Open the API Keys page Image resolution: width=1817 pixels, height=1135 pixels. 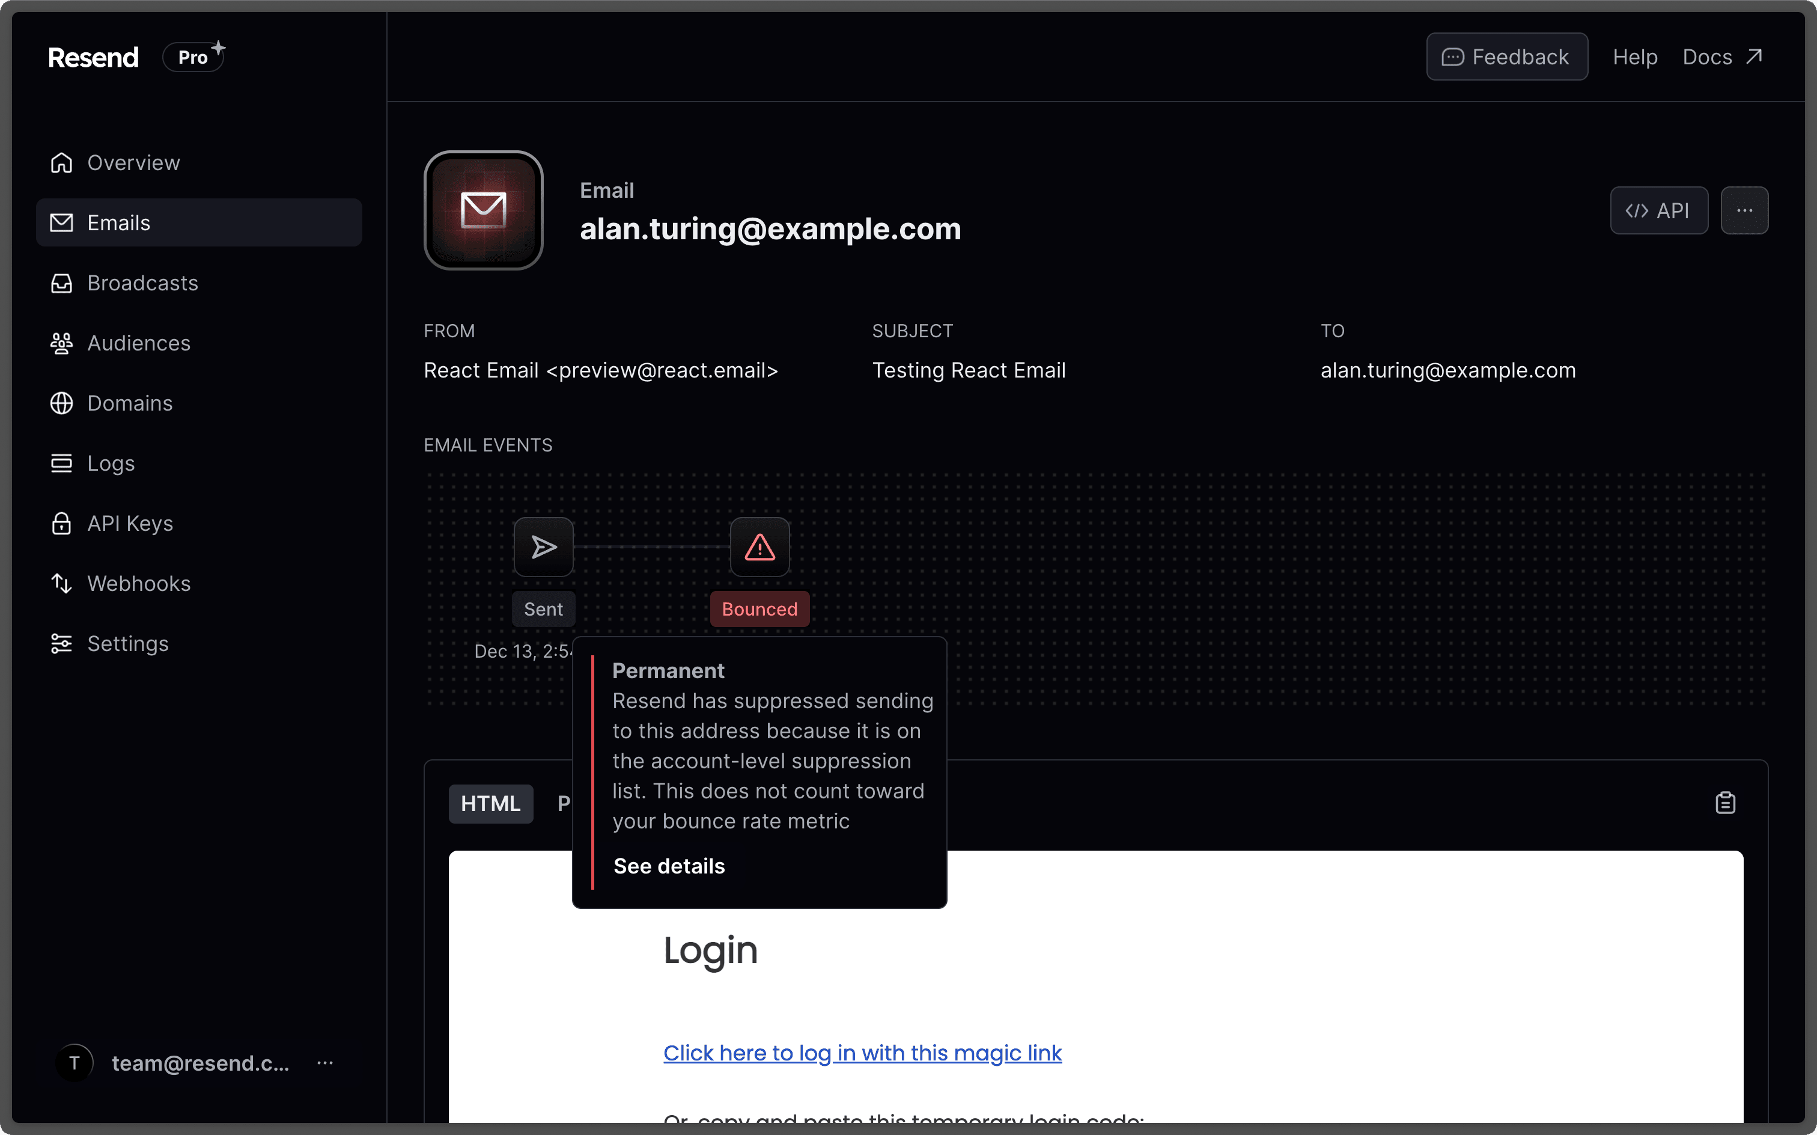pos(130,523)
